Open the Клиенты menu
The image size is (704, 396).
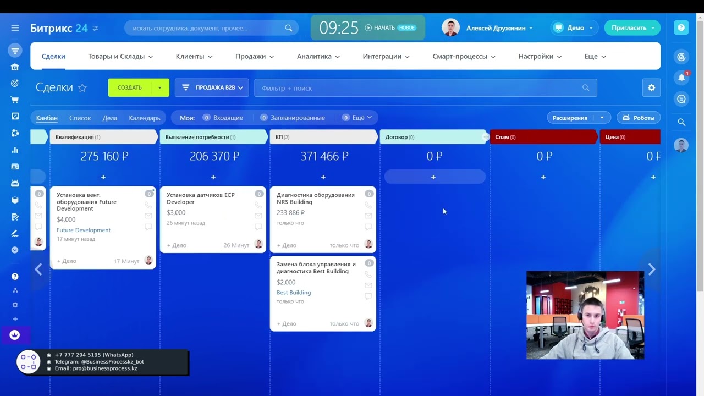click(194, 56)
